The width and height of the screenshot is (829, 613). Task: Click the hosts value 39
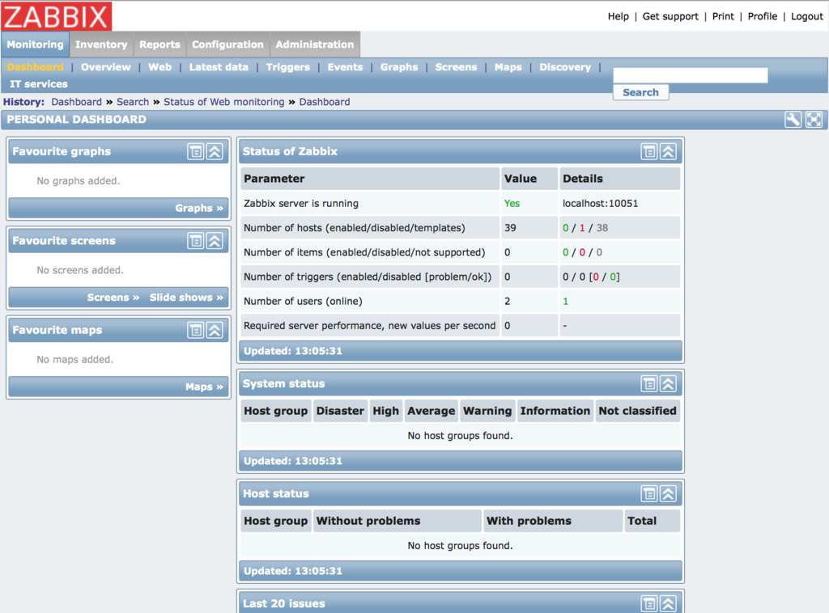[510, 227]
